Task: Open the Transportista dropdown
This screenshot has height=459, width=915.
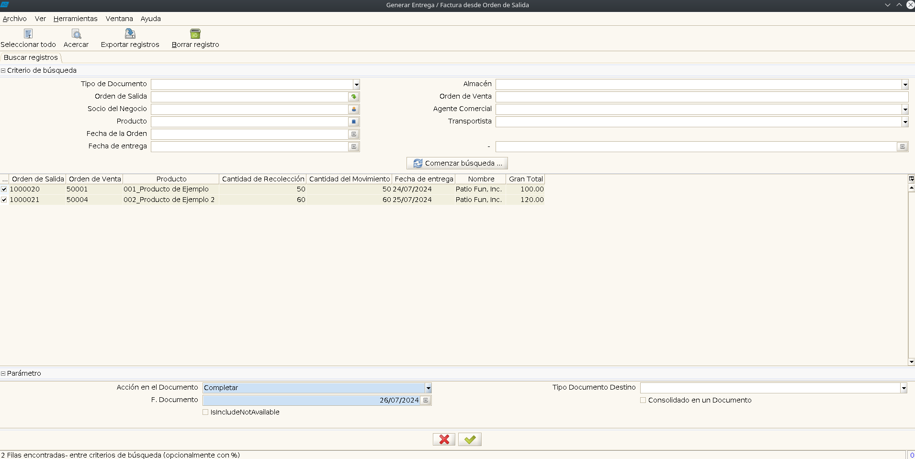Action: 905,122
